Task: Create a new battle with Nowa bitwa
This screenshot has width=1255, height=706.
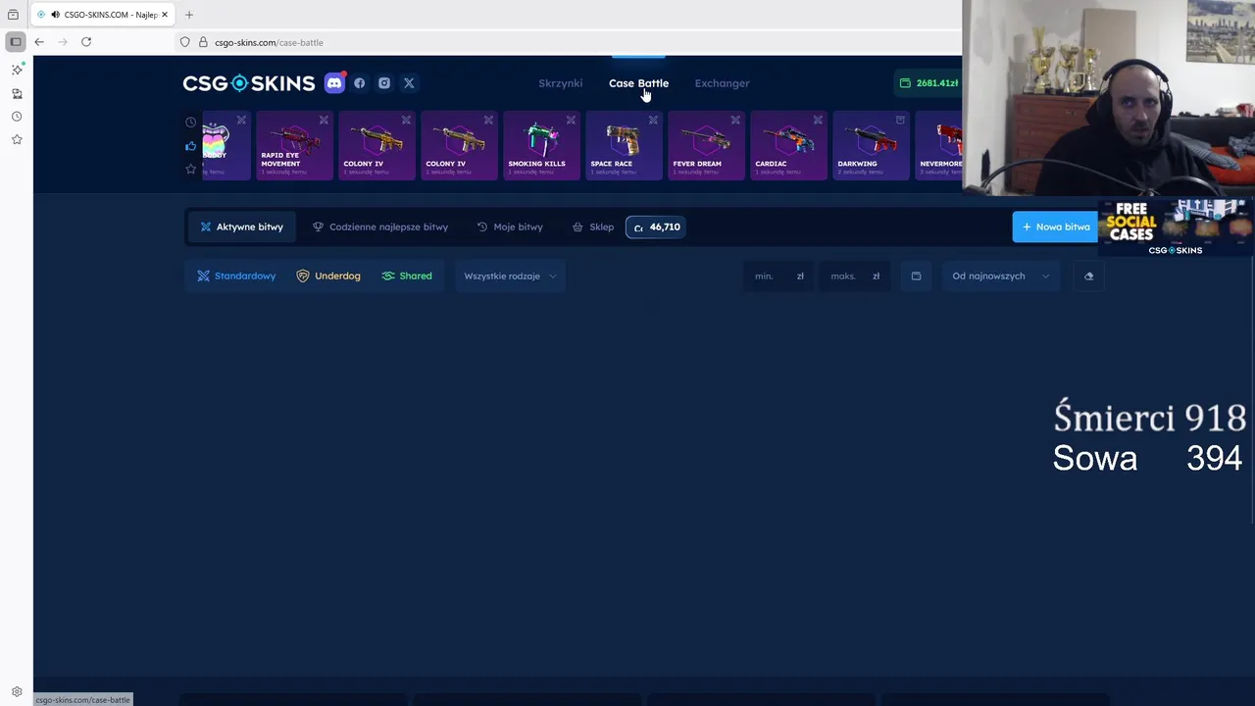Action: (x=1056, y=227)
